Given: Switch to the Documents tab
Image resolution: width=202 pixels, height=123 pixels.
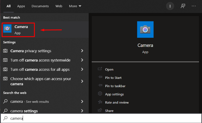Looking at the screenshot, I should [x=40, y=6].
